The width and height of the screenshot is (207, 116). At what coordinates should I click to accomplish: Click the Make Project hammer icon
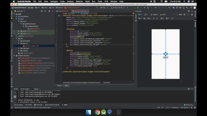coord(97,8)
